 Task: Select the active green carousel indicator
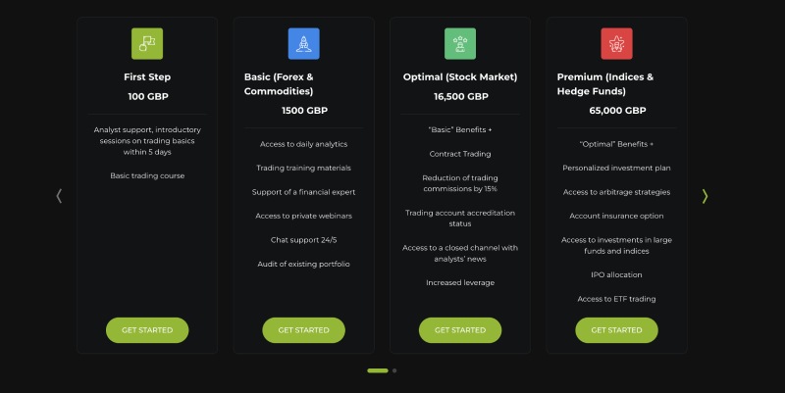pos(377,370)
